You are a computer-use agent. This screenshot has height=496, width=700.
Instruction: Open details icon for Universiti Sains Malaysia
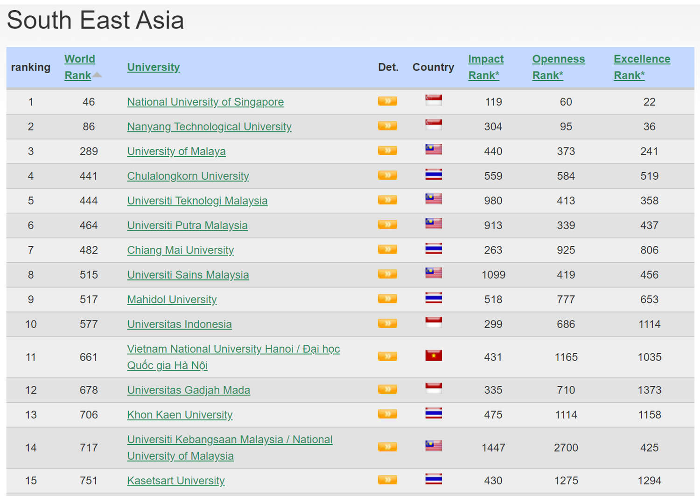click(x=387, y=274)
